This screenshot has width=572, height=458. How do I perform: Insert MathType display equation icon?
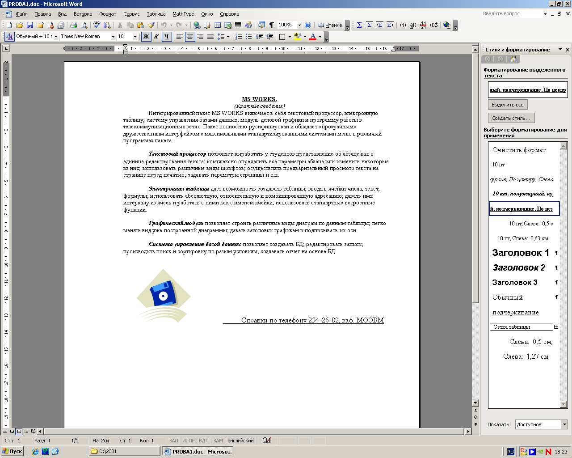[370, 25]
